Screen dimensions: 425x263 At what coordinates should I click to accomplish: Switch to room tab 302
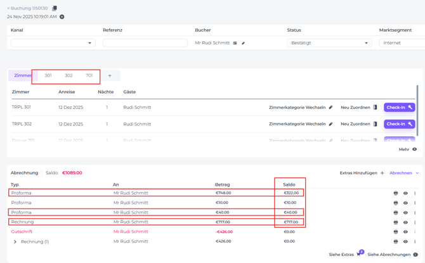69,75
